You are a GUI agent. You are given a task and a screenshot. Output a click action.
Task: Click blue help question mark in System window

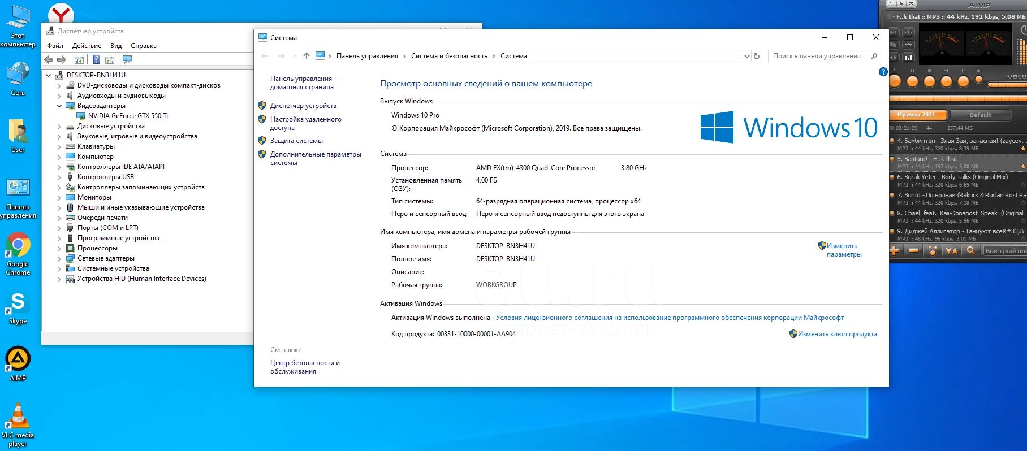(x=883, y=72)
